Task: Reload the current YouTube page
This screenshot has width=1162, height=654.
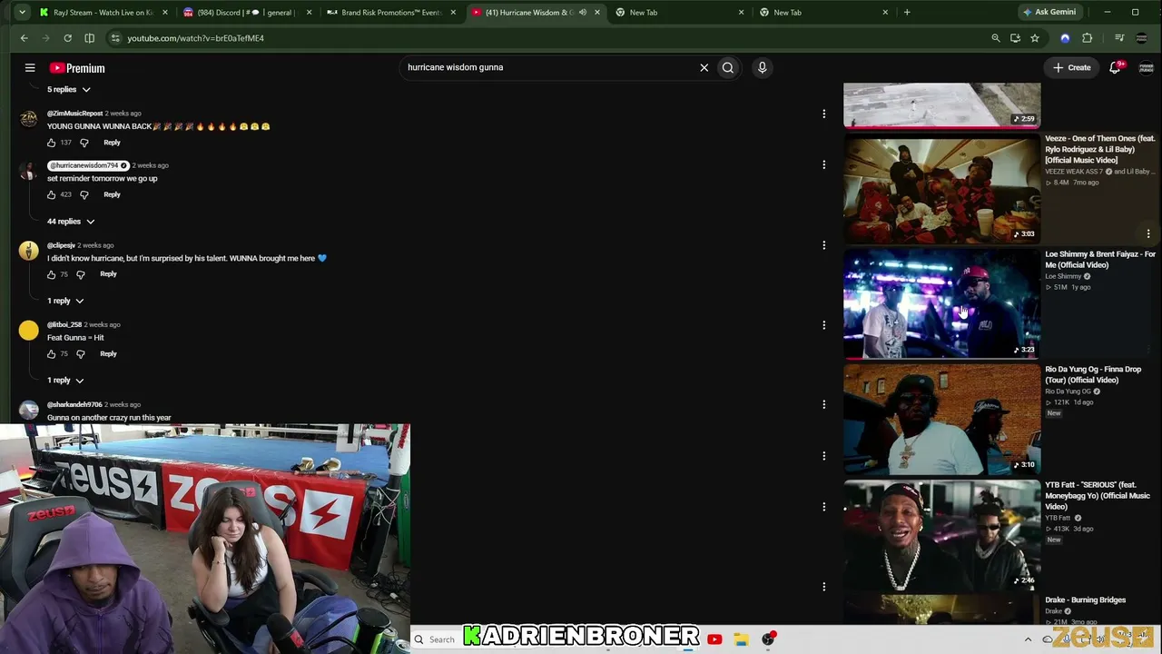Action: [67, 38]
